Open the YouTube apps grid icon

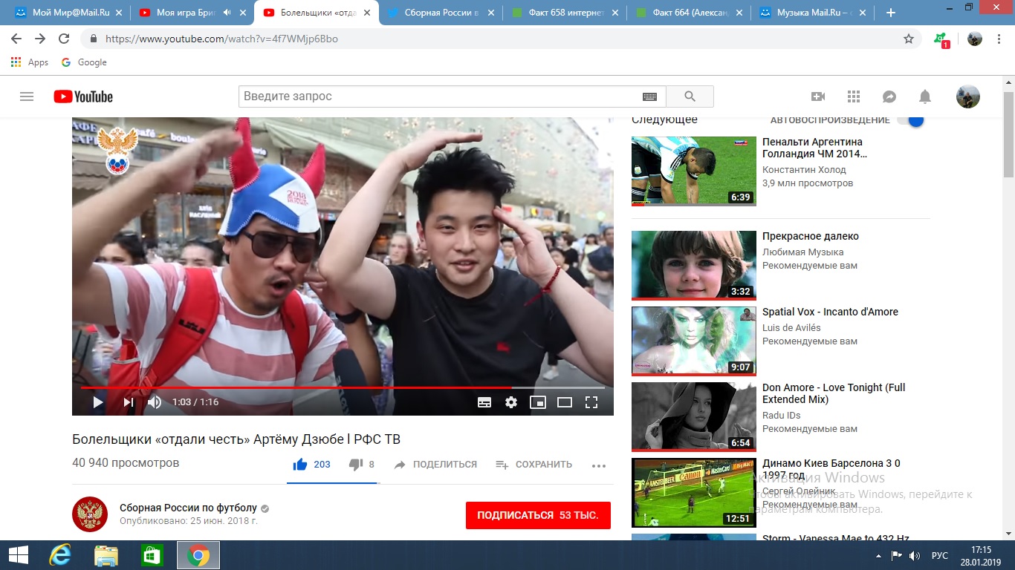(x=853, y=96)
